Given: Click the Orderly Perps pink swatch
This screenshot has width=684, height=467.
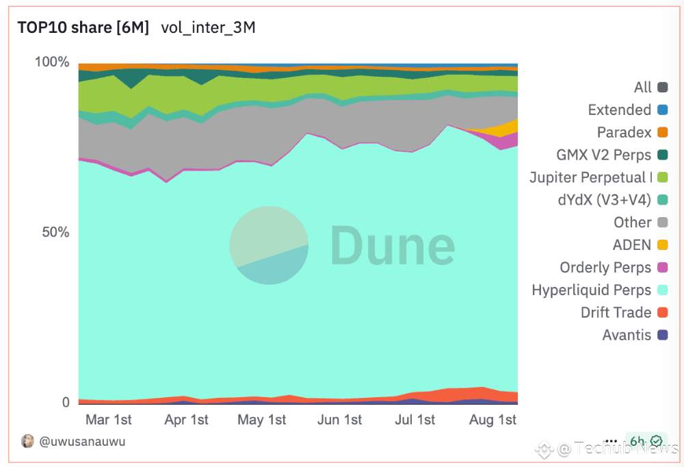Looking at the screenshot, I should click(x=663, y=268).
